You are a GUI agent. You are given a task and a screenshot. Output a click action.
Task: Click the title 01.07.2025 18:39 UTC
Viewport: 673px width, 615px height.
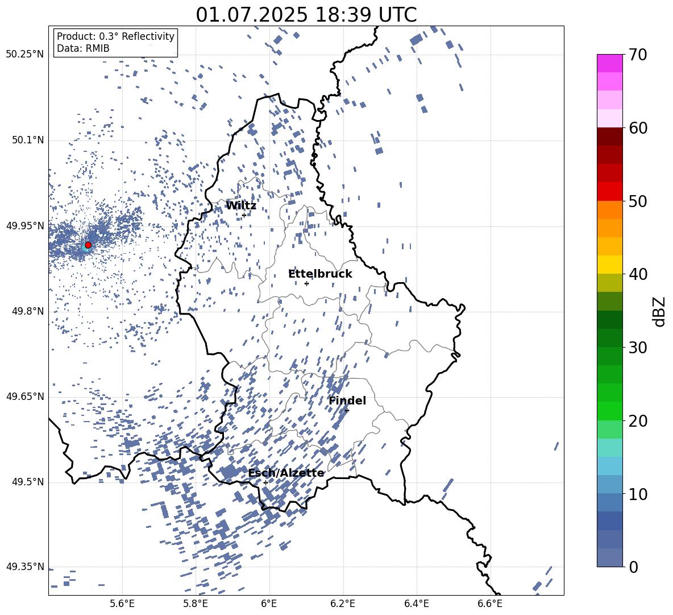[x=306, y=15]
